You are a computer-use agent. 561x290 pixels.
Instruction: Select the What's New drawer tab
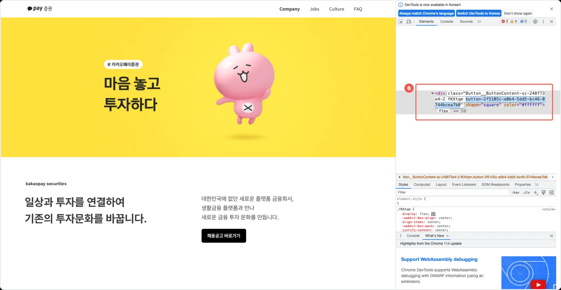(x=434, y=236)
